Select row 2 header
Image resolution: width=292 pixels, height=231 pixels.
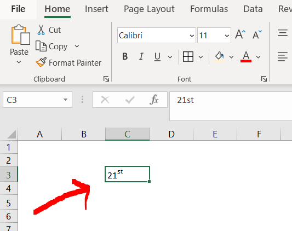[x=9, y=160]
